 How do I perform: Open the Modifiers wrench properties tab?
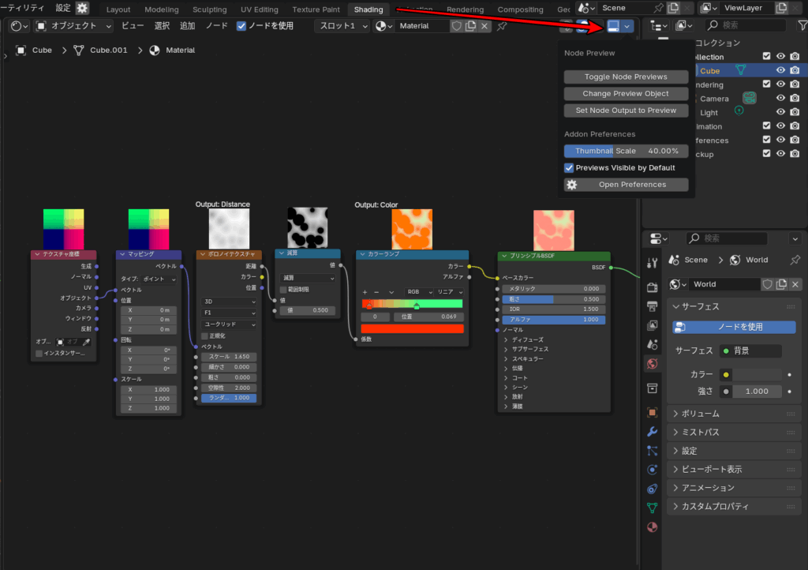tap(653, 432)
